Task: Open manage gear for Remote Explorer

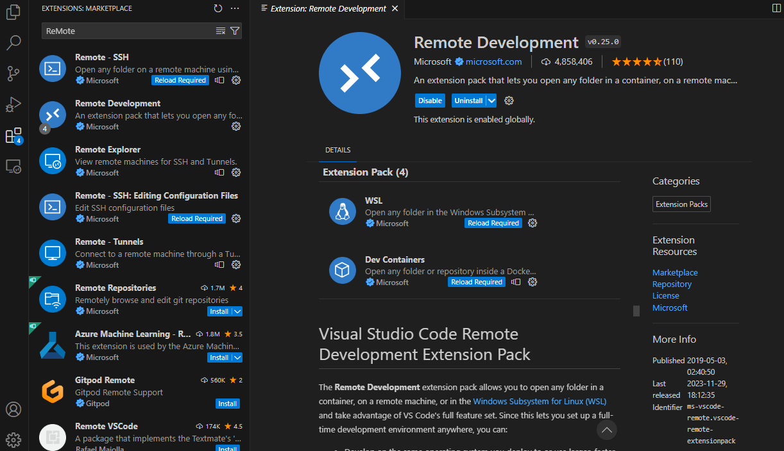Action: (x=236, y=172)
